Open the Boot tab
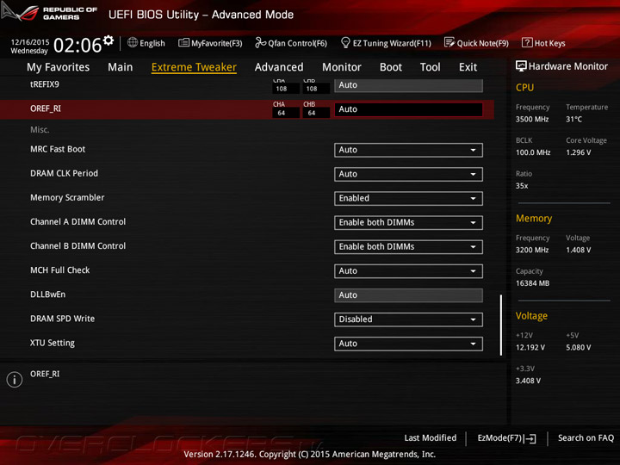The height and width of the screenshot is (465, 620). click(391, 67)
